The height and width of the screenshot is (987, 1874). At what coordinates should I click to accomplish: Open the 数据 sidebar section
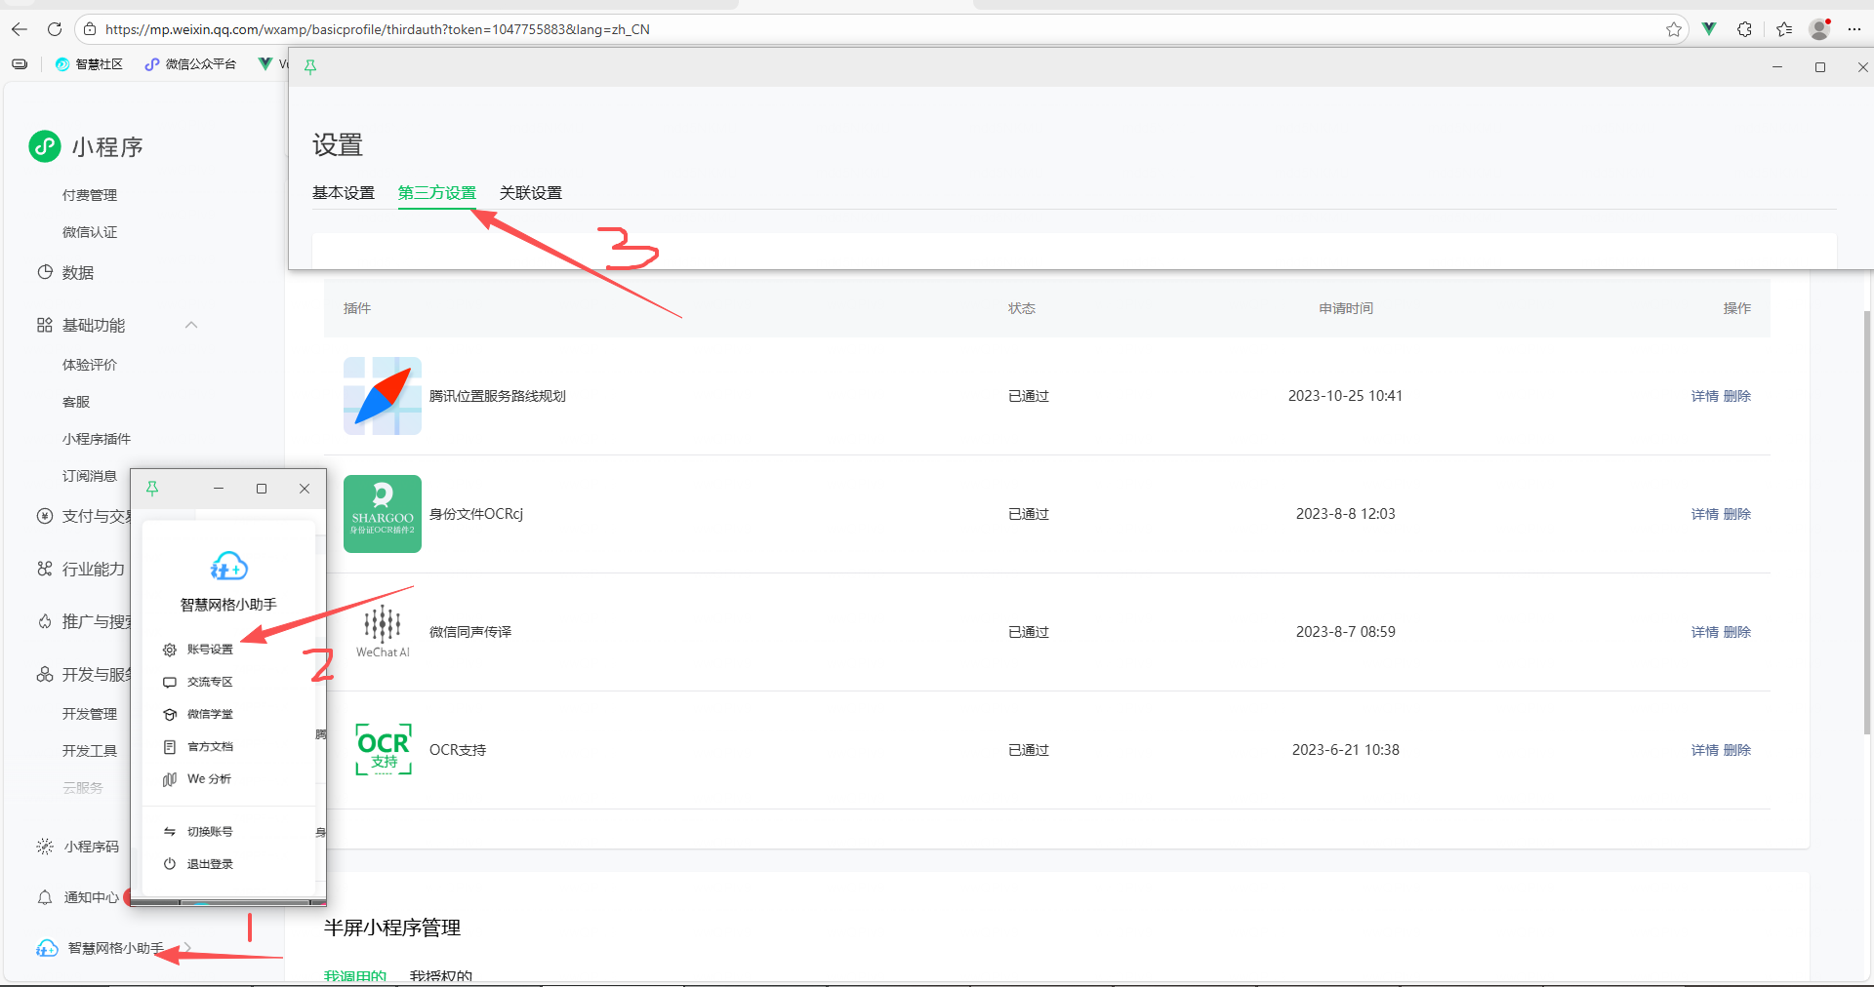78,273
